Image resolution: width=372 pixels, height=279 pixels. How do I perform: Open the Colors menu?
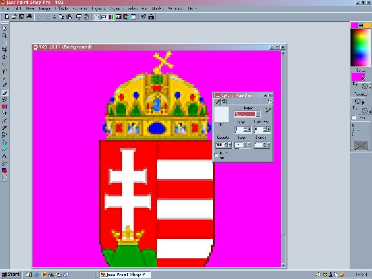click(80, 8)
